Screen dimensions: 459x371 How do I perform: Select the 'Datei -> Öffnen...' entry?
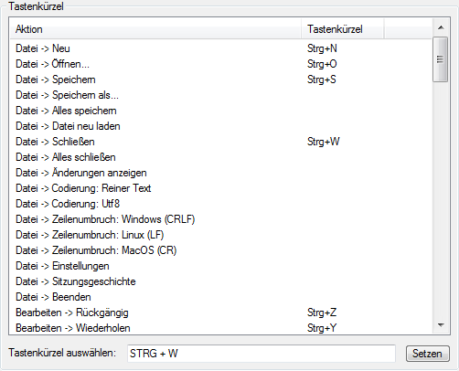tap(221, 64)
